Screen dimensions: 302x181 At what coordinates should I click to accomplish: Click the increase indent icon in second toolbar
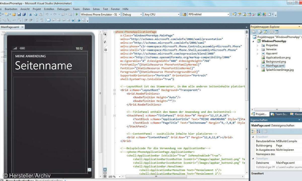(x=30, y=20)
